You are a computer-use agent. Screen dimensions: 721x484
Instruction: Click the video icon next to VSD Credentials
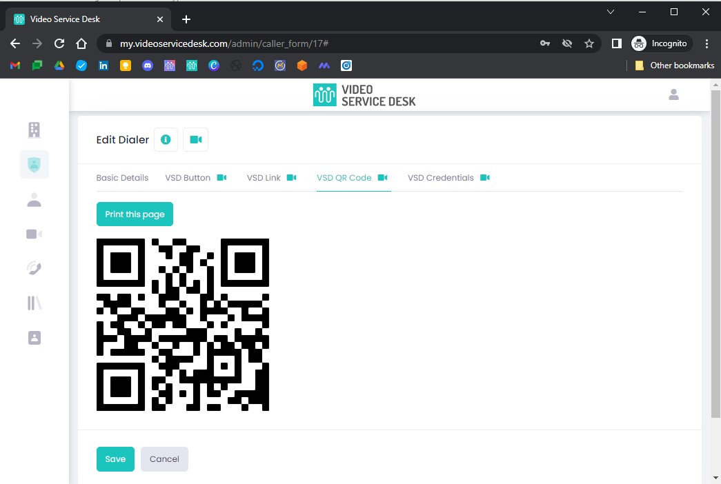point(484,177)
